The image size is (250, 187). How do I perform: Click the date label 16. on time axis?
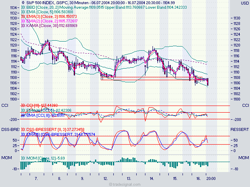pos(198,179)
